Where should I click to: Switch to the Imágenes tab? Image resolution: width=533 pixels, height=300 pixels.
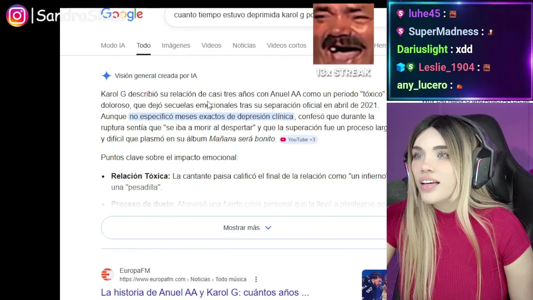click(176, 45)
